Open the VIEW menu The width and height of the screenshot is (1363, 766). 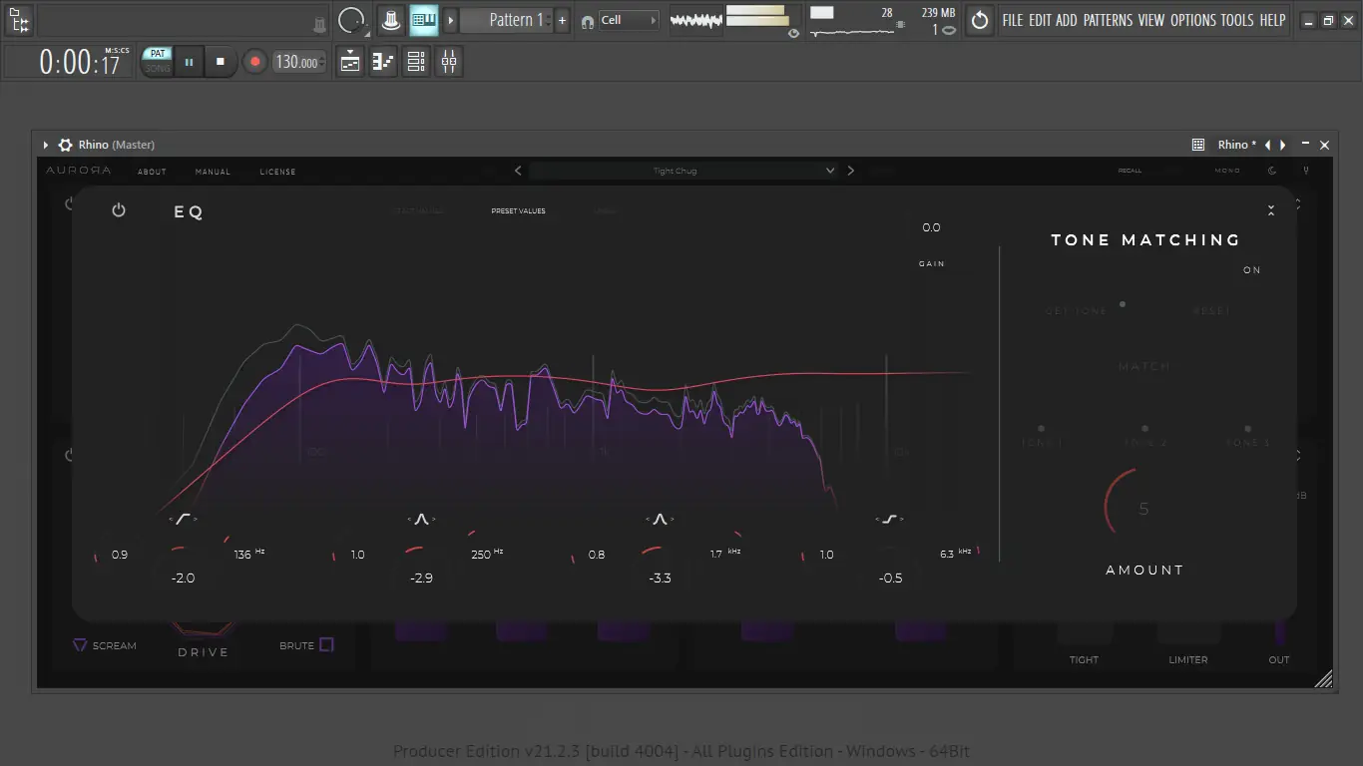[1151, 20]
